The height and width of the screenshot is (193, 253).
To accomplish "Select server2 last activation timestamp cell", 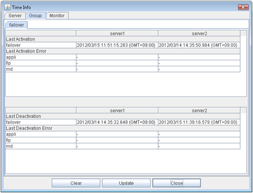I will (x=199, y=45).
